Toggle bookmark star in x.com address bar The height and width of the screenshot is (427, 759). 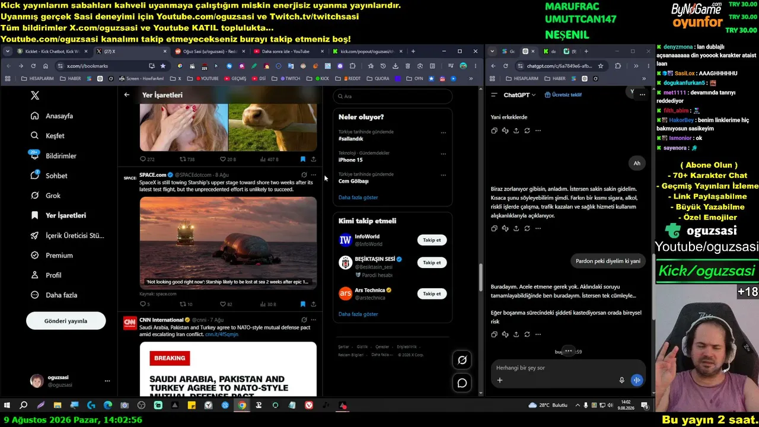[x=162, y=66]
